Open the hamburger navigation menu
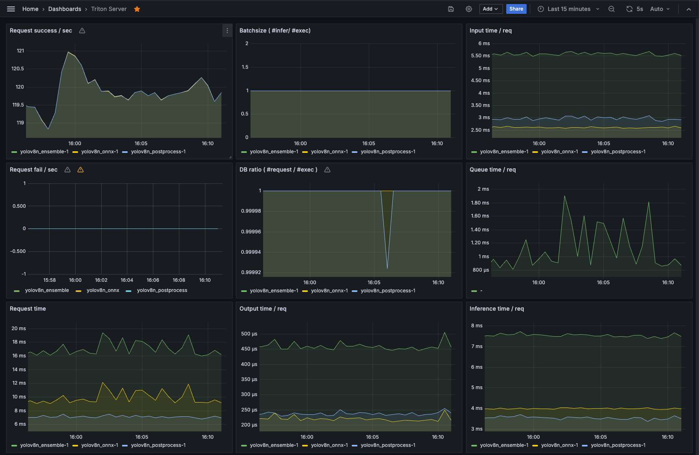The height and width of the screenshot is (455, 699). tap(11, 9)
